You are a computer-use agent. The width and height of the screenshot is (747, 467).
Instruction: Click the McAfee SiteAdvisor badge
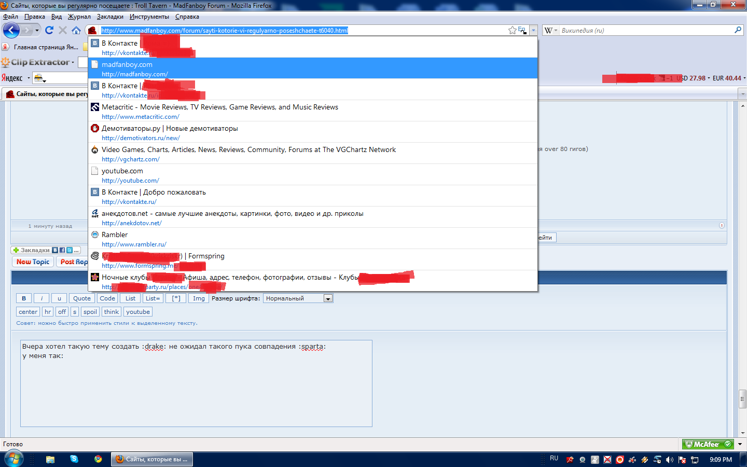click(708, 444)
